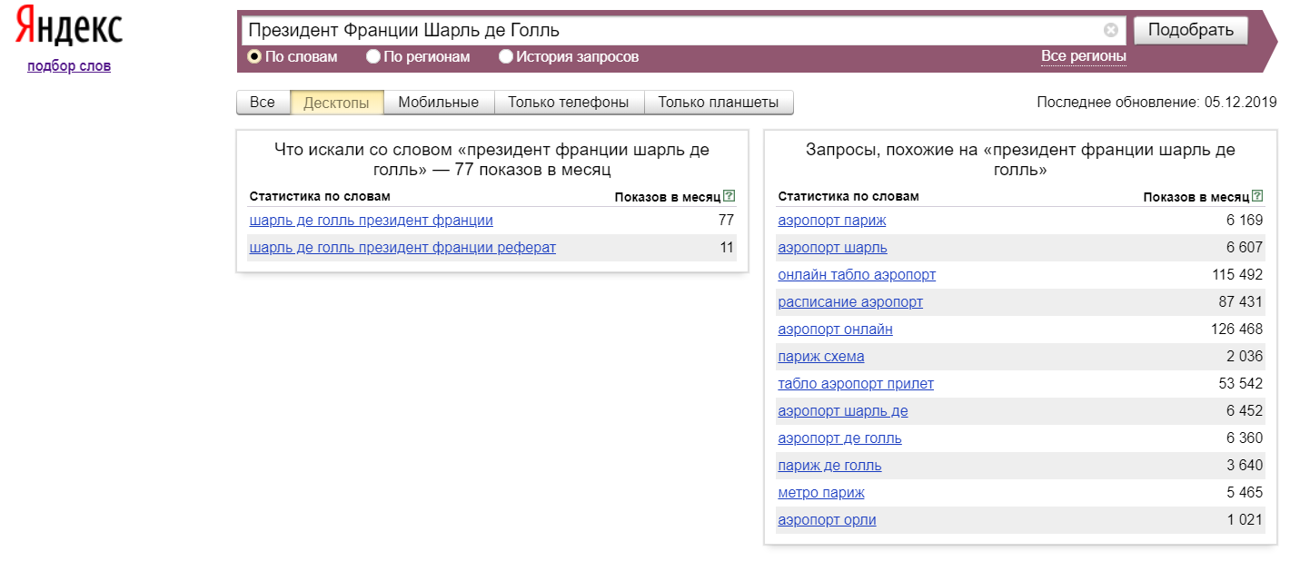Image resolution: width=1300 pixels, height=561 pixels.
Task: Open help icon beside right Показов в месяц
Action: 1257,196
